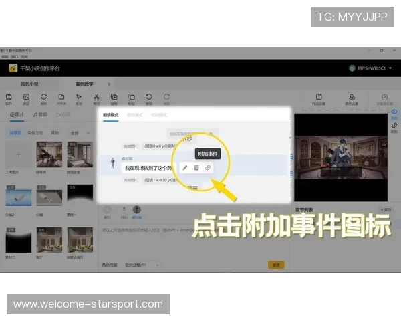
Task: Click the upload image plus tile
Action: tap(19, 155)
